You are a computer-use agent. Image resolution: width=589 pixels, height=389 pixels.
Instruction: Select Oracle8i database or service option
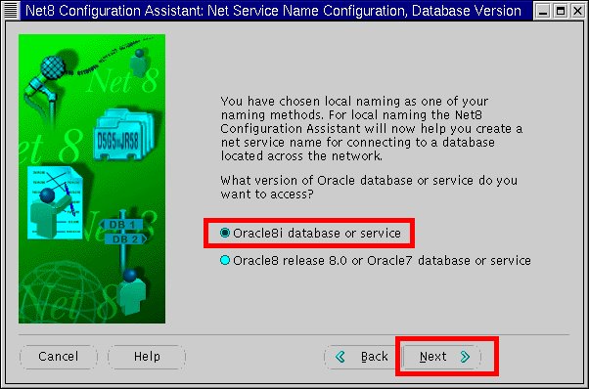pos(310,233)
